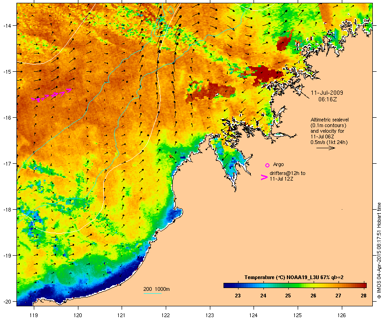Image resolution: width=385 pixels, height=319 pixels.
Task: Click the 0.5m/s velocity reference arrow
Action: 325,148
